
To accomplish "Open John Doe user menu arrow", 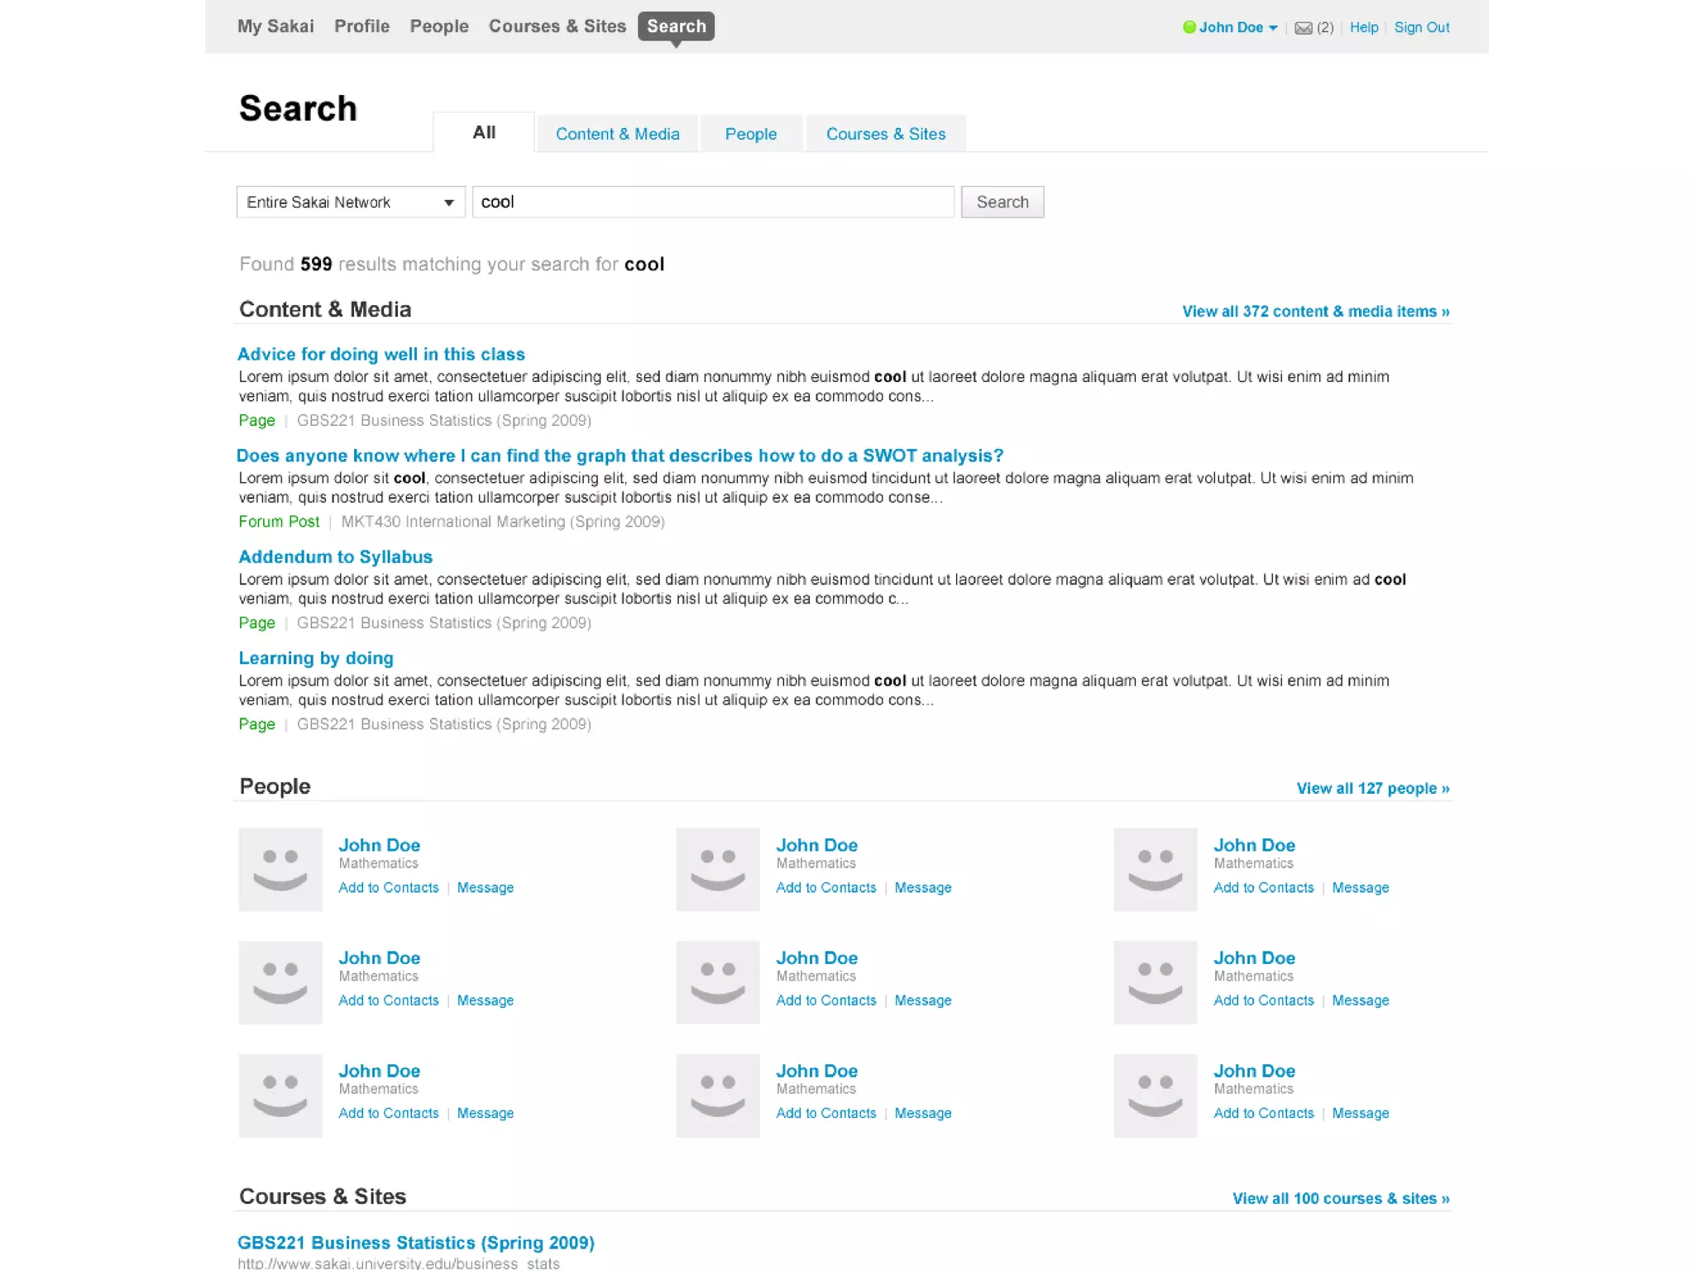I will point(1273,28).
